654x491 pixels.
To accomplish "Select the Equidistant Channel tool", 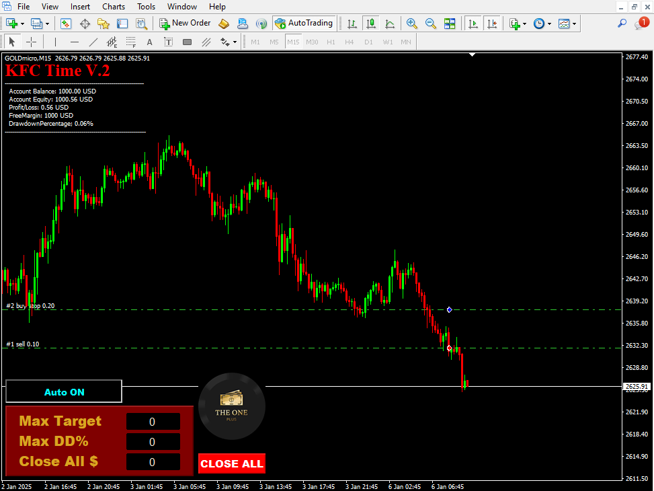I will (112, 42).
